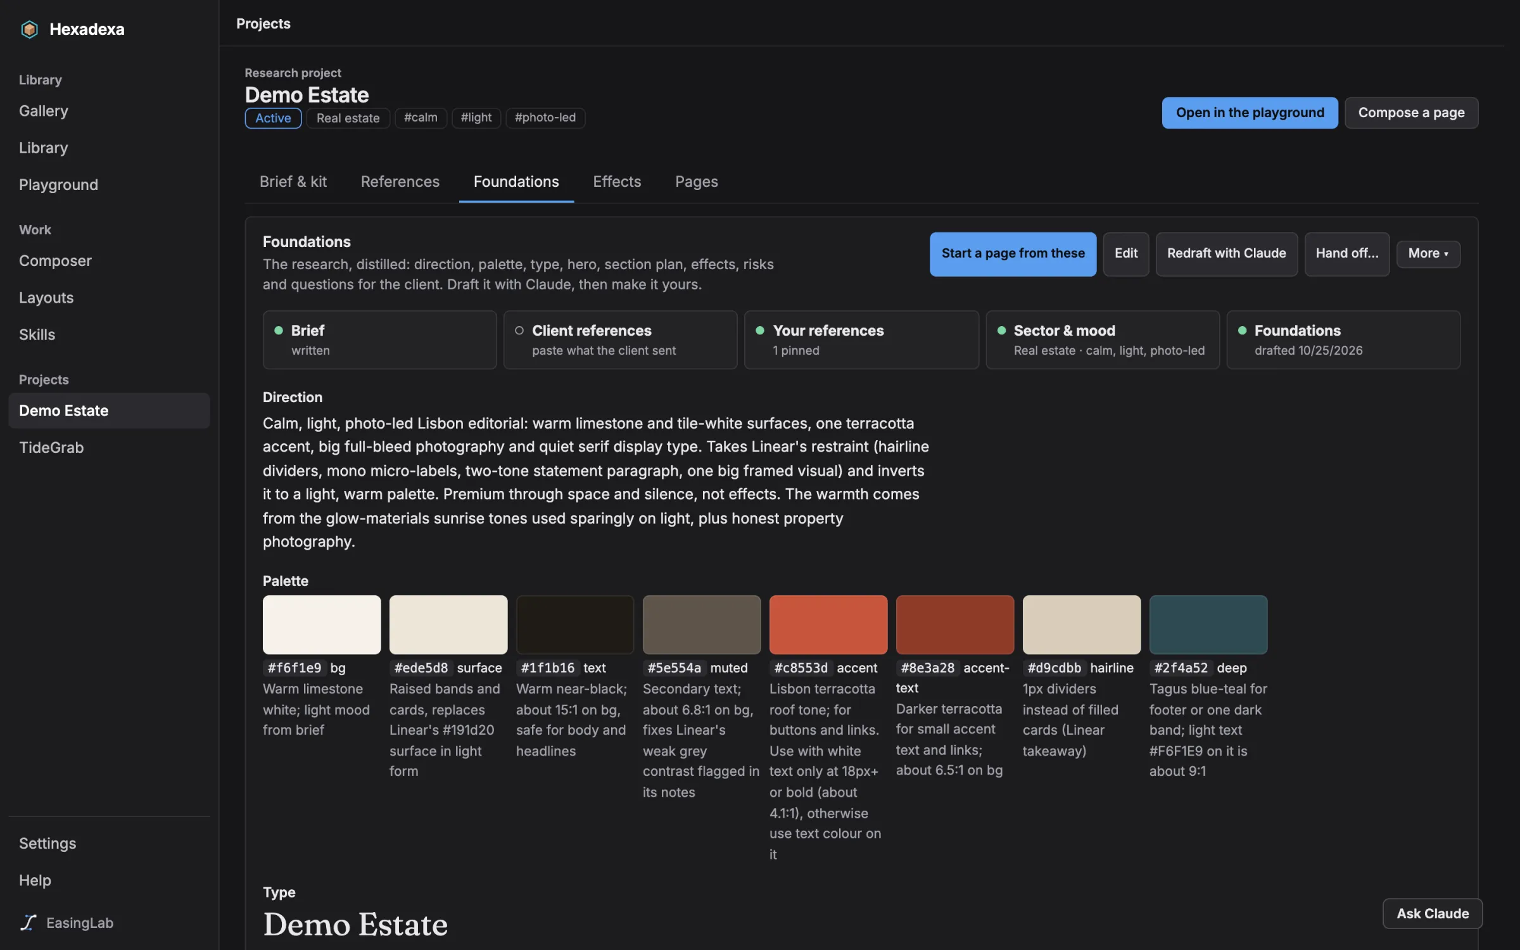Open the Ask Claude button
1520x950 pixels.
click(x=1432, y=913)
